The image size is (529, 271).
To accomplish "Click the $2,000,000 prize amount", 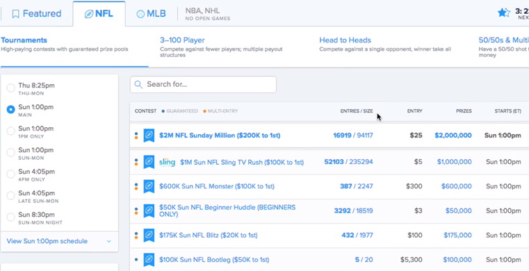I will pos(453,135).
